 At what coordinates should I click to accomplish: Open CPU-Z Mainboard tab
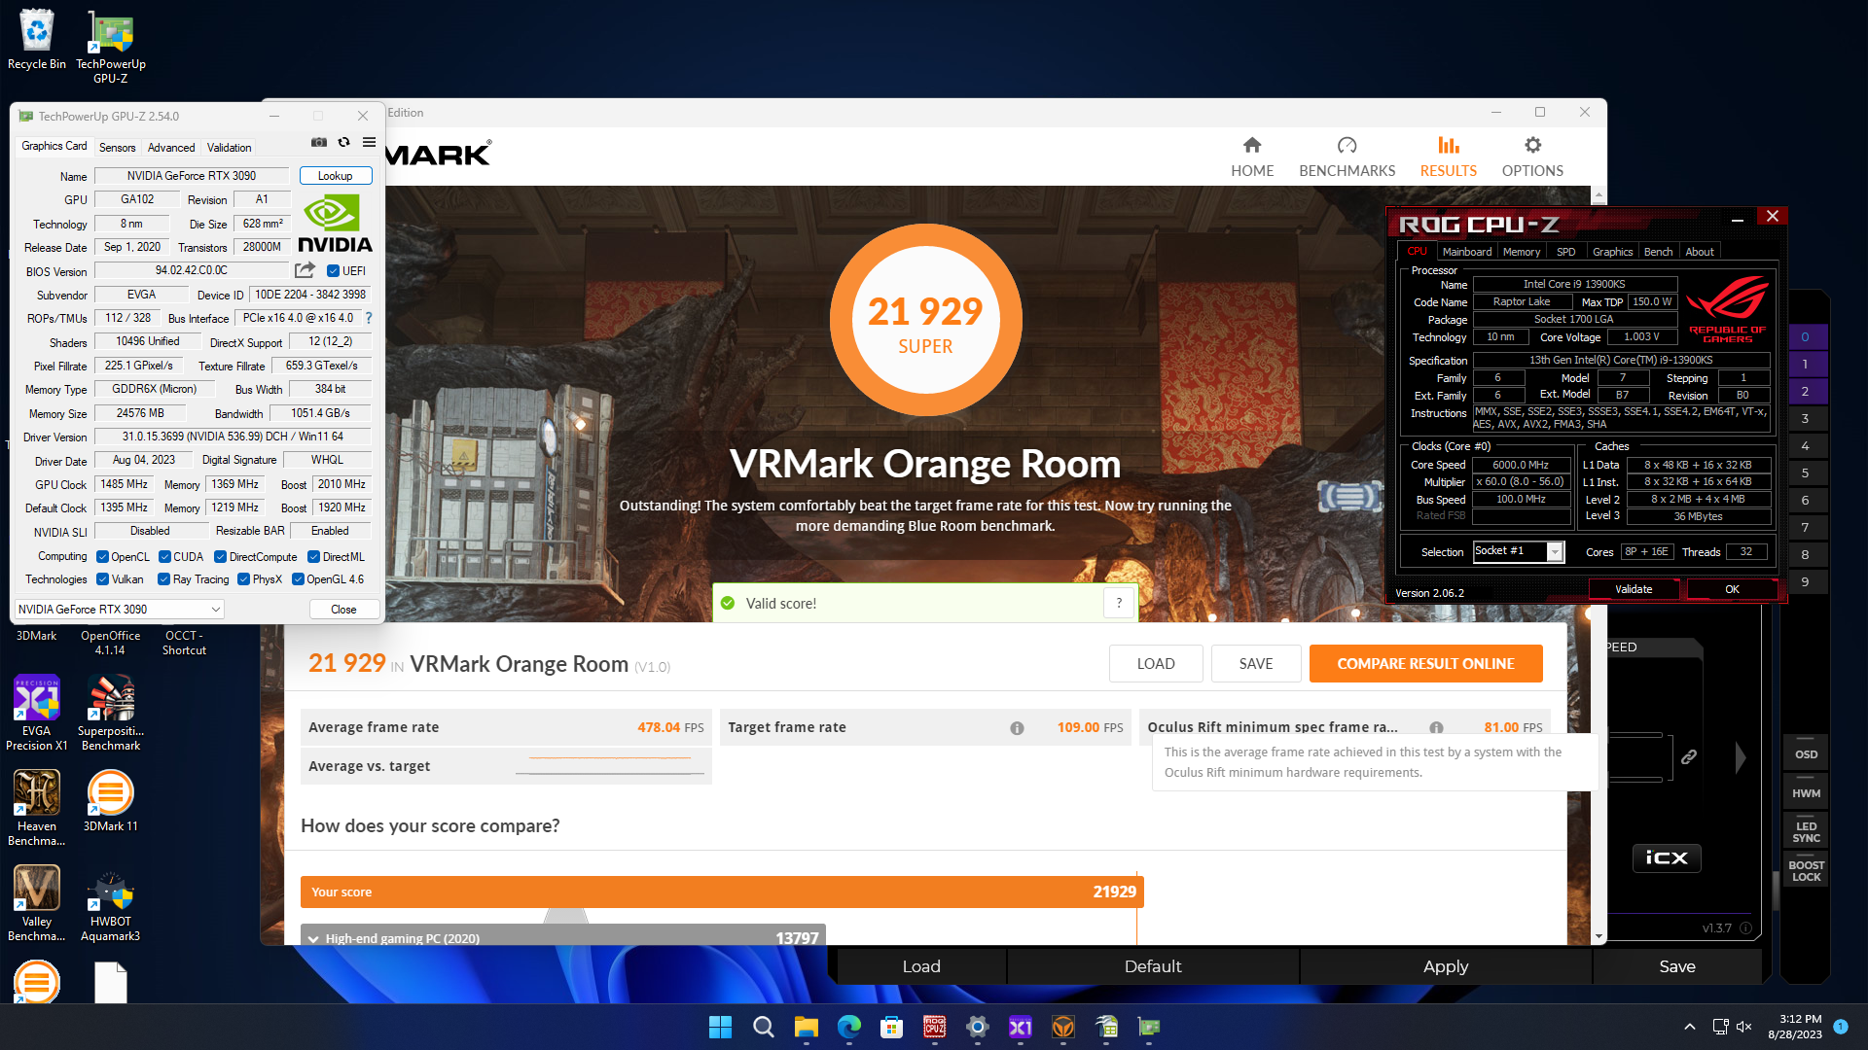coord(1466,252)
